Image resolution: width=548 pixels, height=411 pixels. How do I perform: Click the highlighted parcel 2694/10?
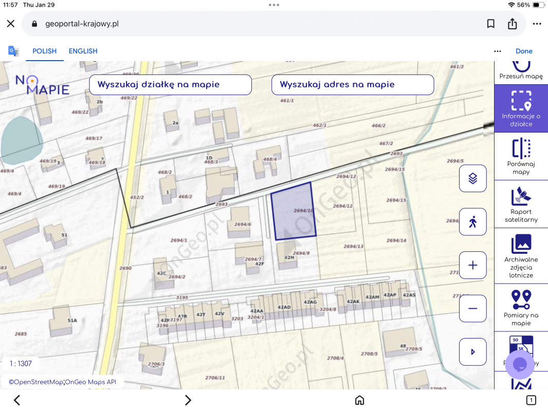(x=292, y=212)
